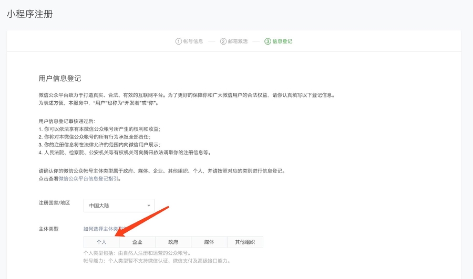This screenshot has height=279, width=473.
Task: Click the 信息登记 step label
Action: [282, 41]
